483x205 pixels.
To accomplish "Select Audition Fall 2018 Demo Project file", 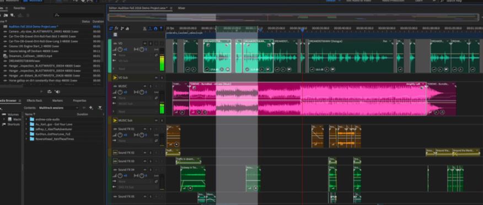I will point(33,26).
